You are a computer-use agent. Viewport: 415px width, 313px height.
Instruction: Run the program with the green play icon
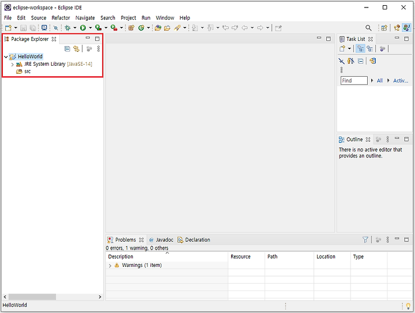pyautogui.click(x=83, y=28)
